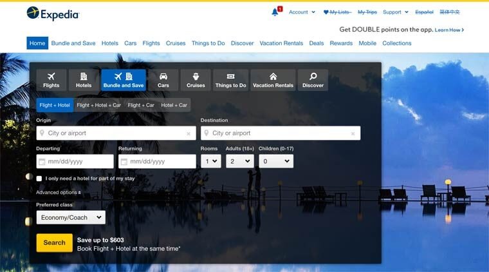Select the Hotels tab with building icon
The width and height of the screenshot is (489, 272).
(x=84, y=81)
